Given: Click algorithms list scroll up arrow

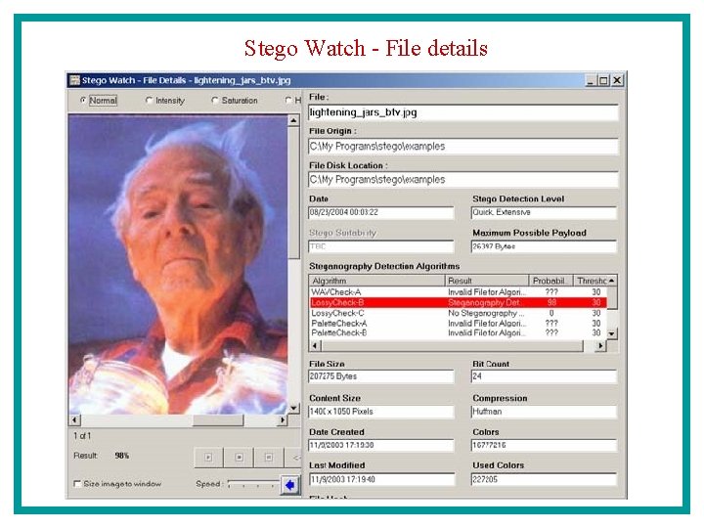Looking at the screenshot, I should (x=612, y=281).
